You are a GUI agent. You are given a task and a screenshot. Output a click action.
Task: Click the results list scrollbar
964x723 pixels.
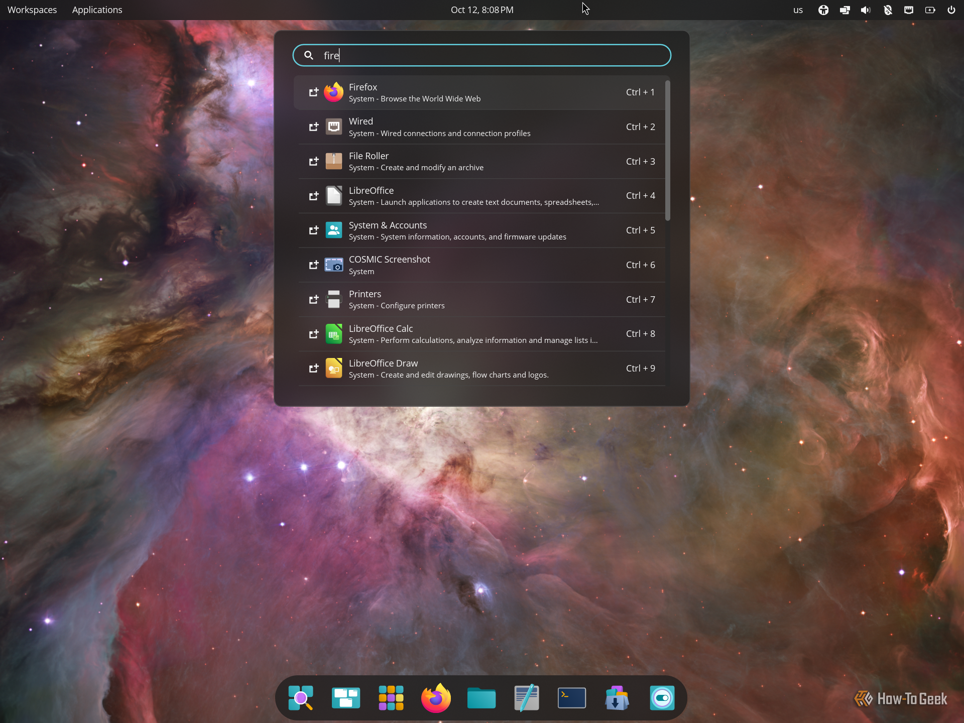point(668,151)
